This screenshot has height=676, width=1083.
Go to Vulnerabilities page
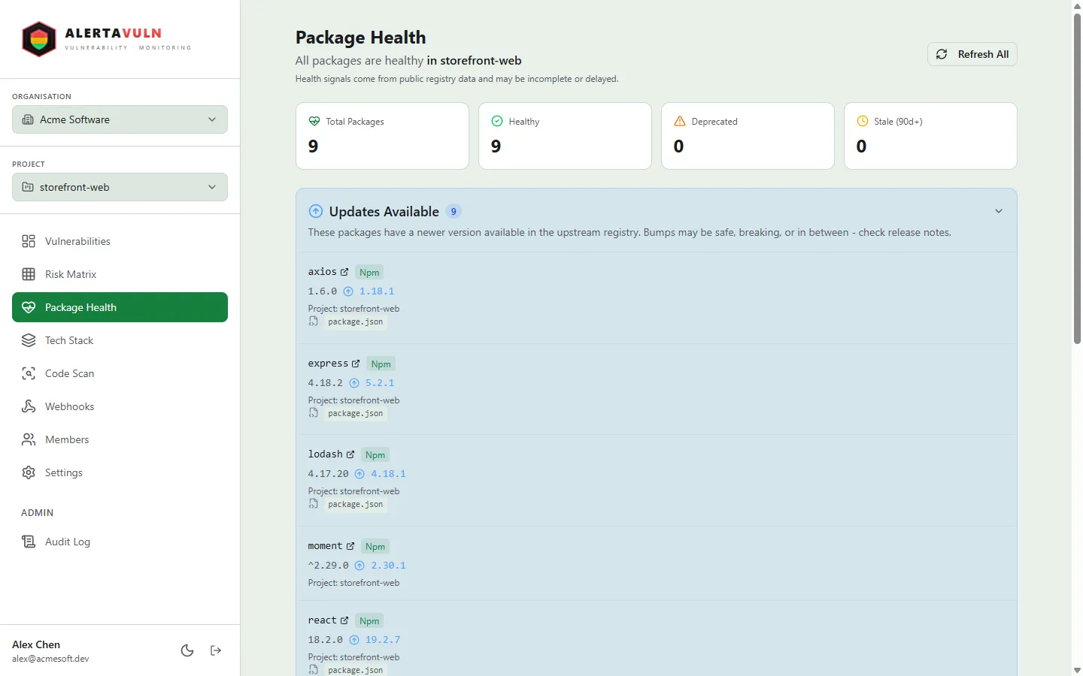(120, 241)
